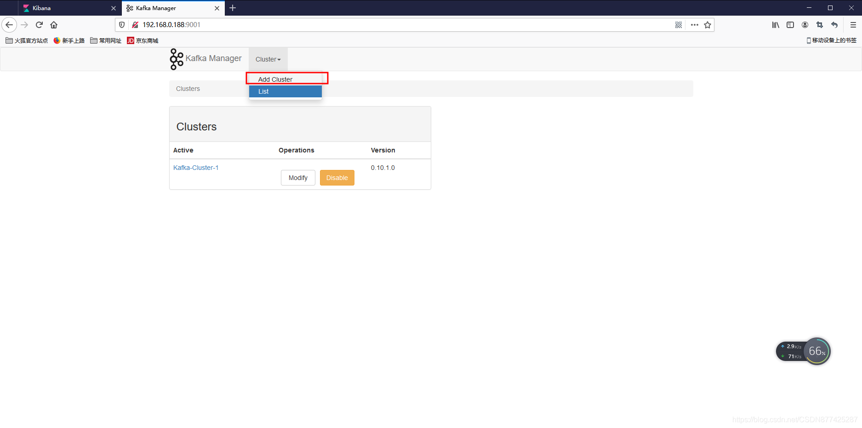
Task: Close the Kibana tab
Action: coord(114,8)
